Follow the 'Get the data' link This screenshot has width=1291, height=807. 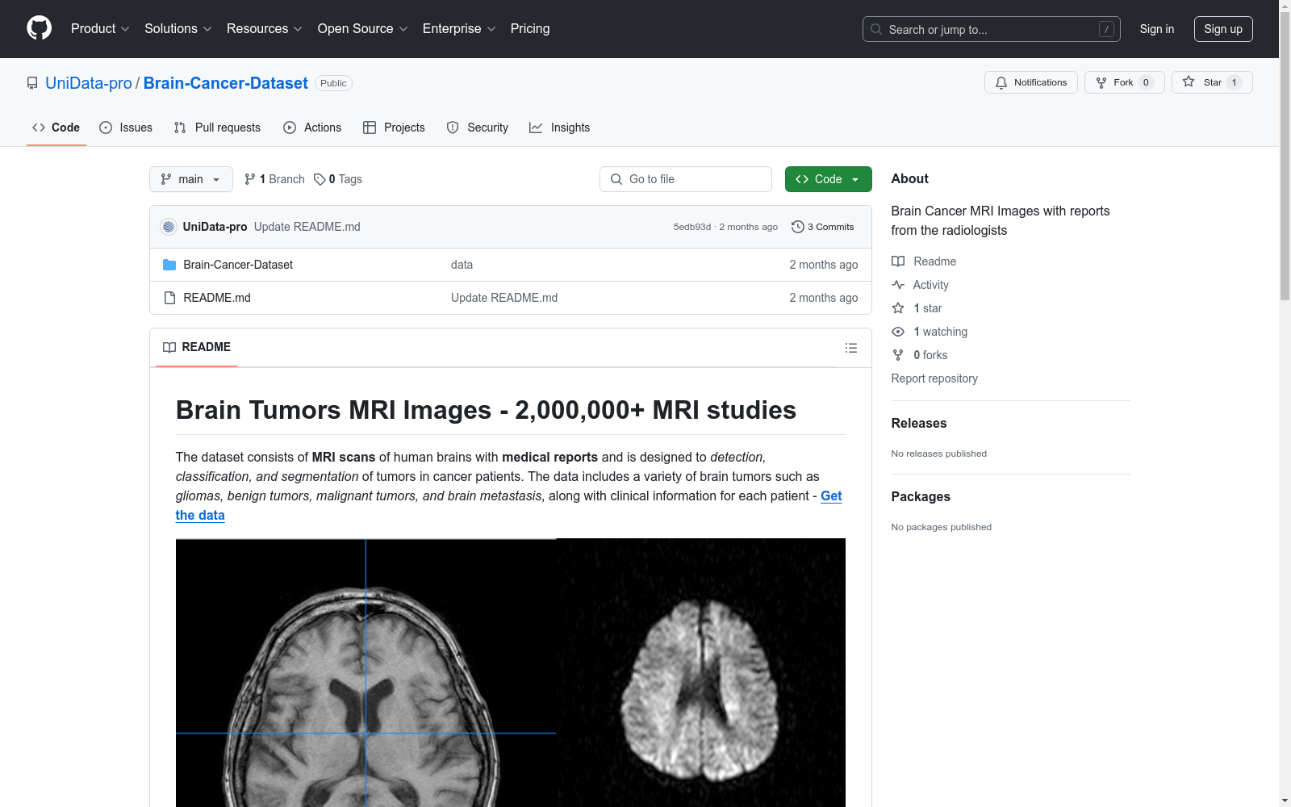(831, 496)
